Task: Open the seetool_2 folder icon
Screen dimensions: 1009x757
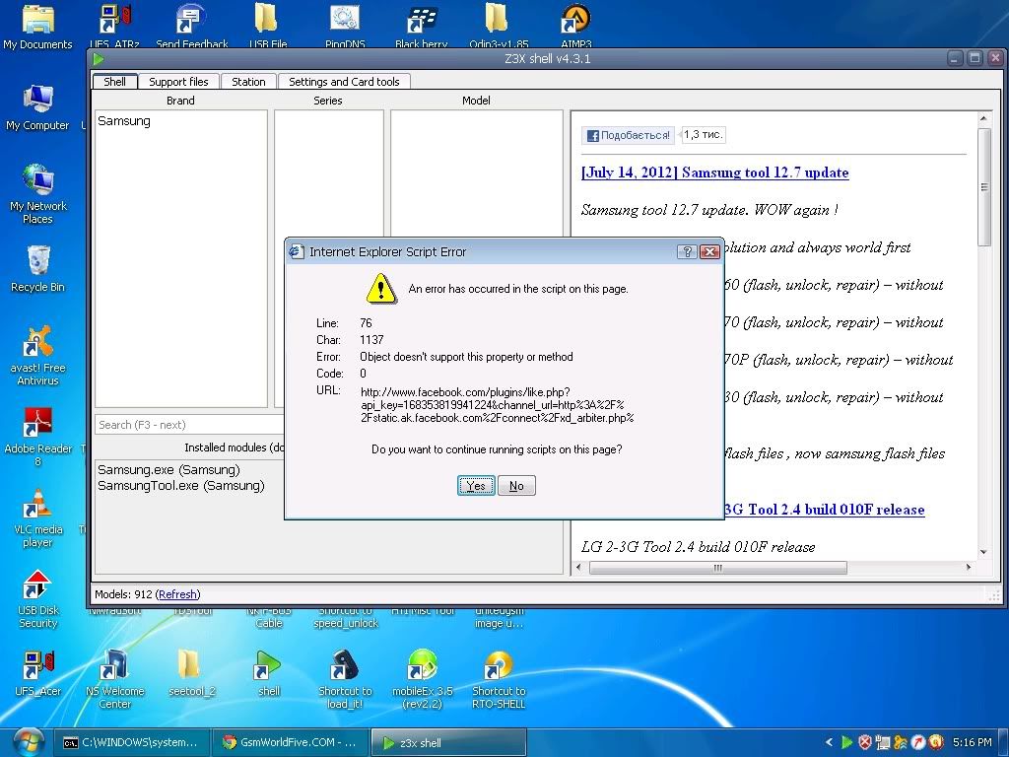Action: (x=192, y=674)
